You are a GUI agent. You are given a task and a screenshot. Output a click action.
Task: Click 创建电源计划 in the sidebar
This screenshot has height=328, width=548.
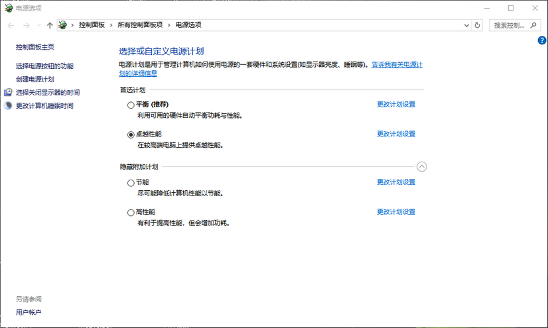click(35, 80)
